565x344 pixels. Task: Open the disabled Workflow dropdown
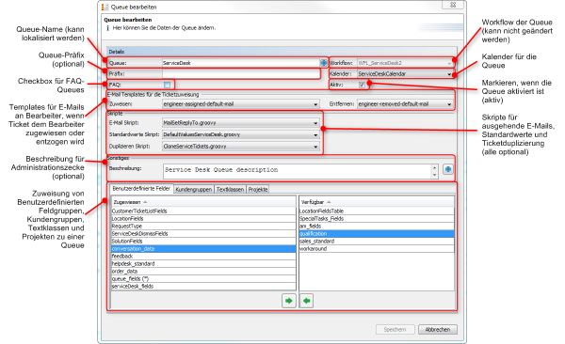coord(405,63)
